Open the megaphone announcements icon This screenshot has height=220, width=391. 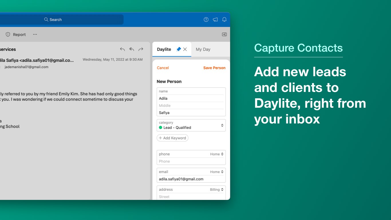(x=215, y=19)
